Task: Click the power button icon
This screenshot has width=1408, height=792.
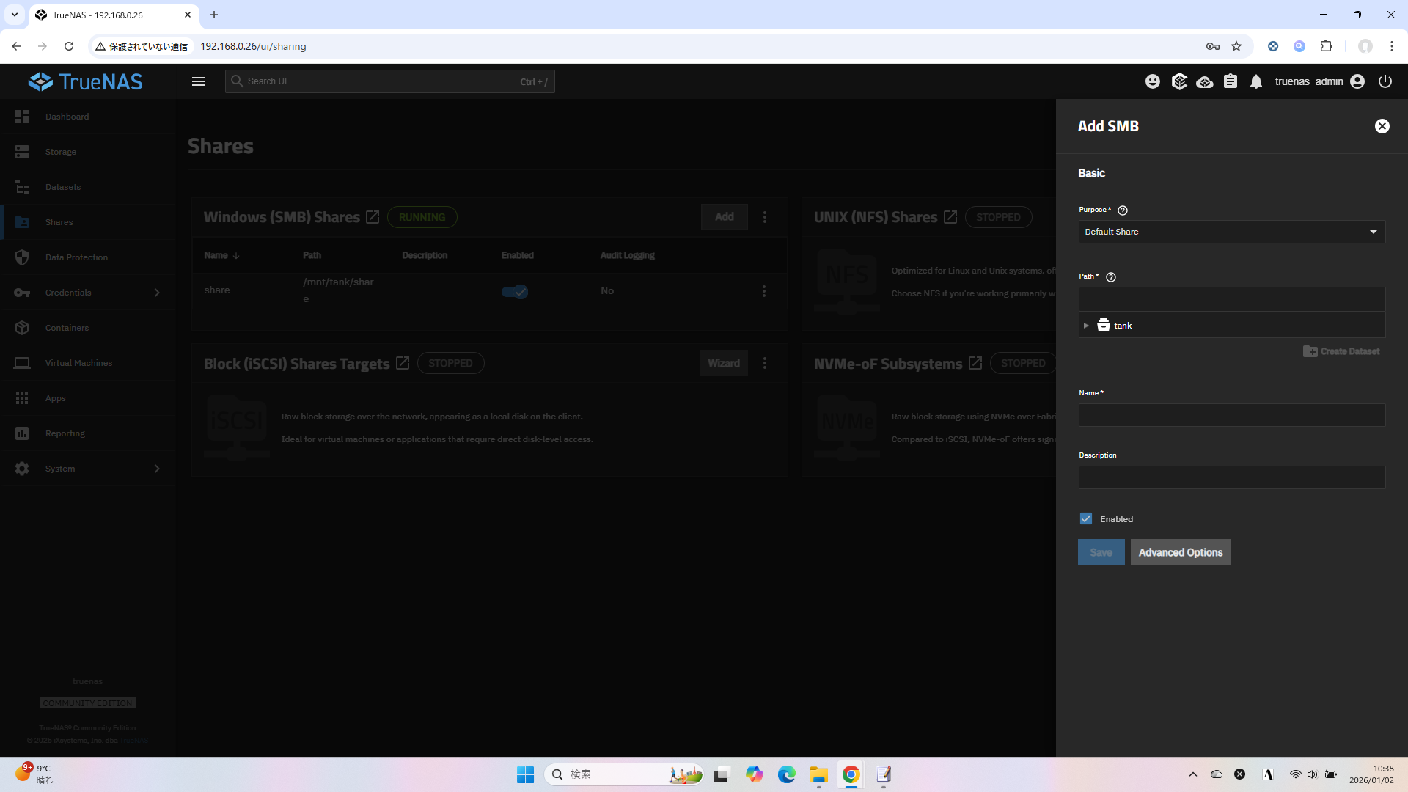Action: point(1385,81)
